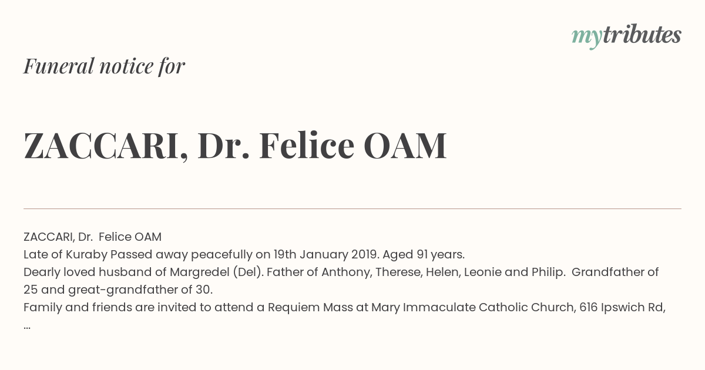
Task: Click "Mary Immaculate Catholic Church" text
Action: (x=472, y=307)
